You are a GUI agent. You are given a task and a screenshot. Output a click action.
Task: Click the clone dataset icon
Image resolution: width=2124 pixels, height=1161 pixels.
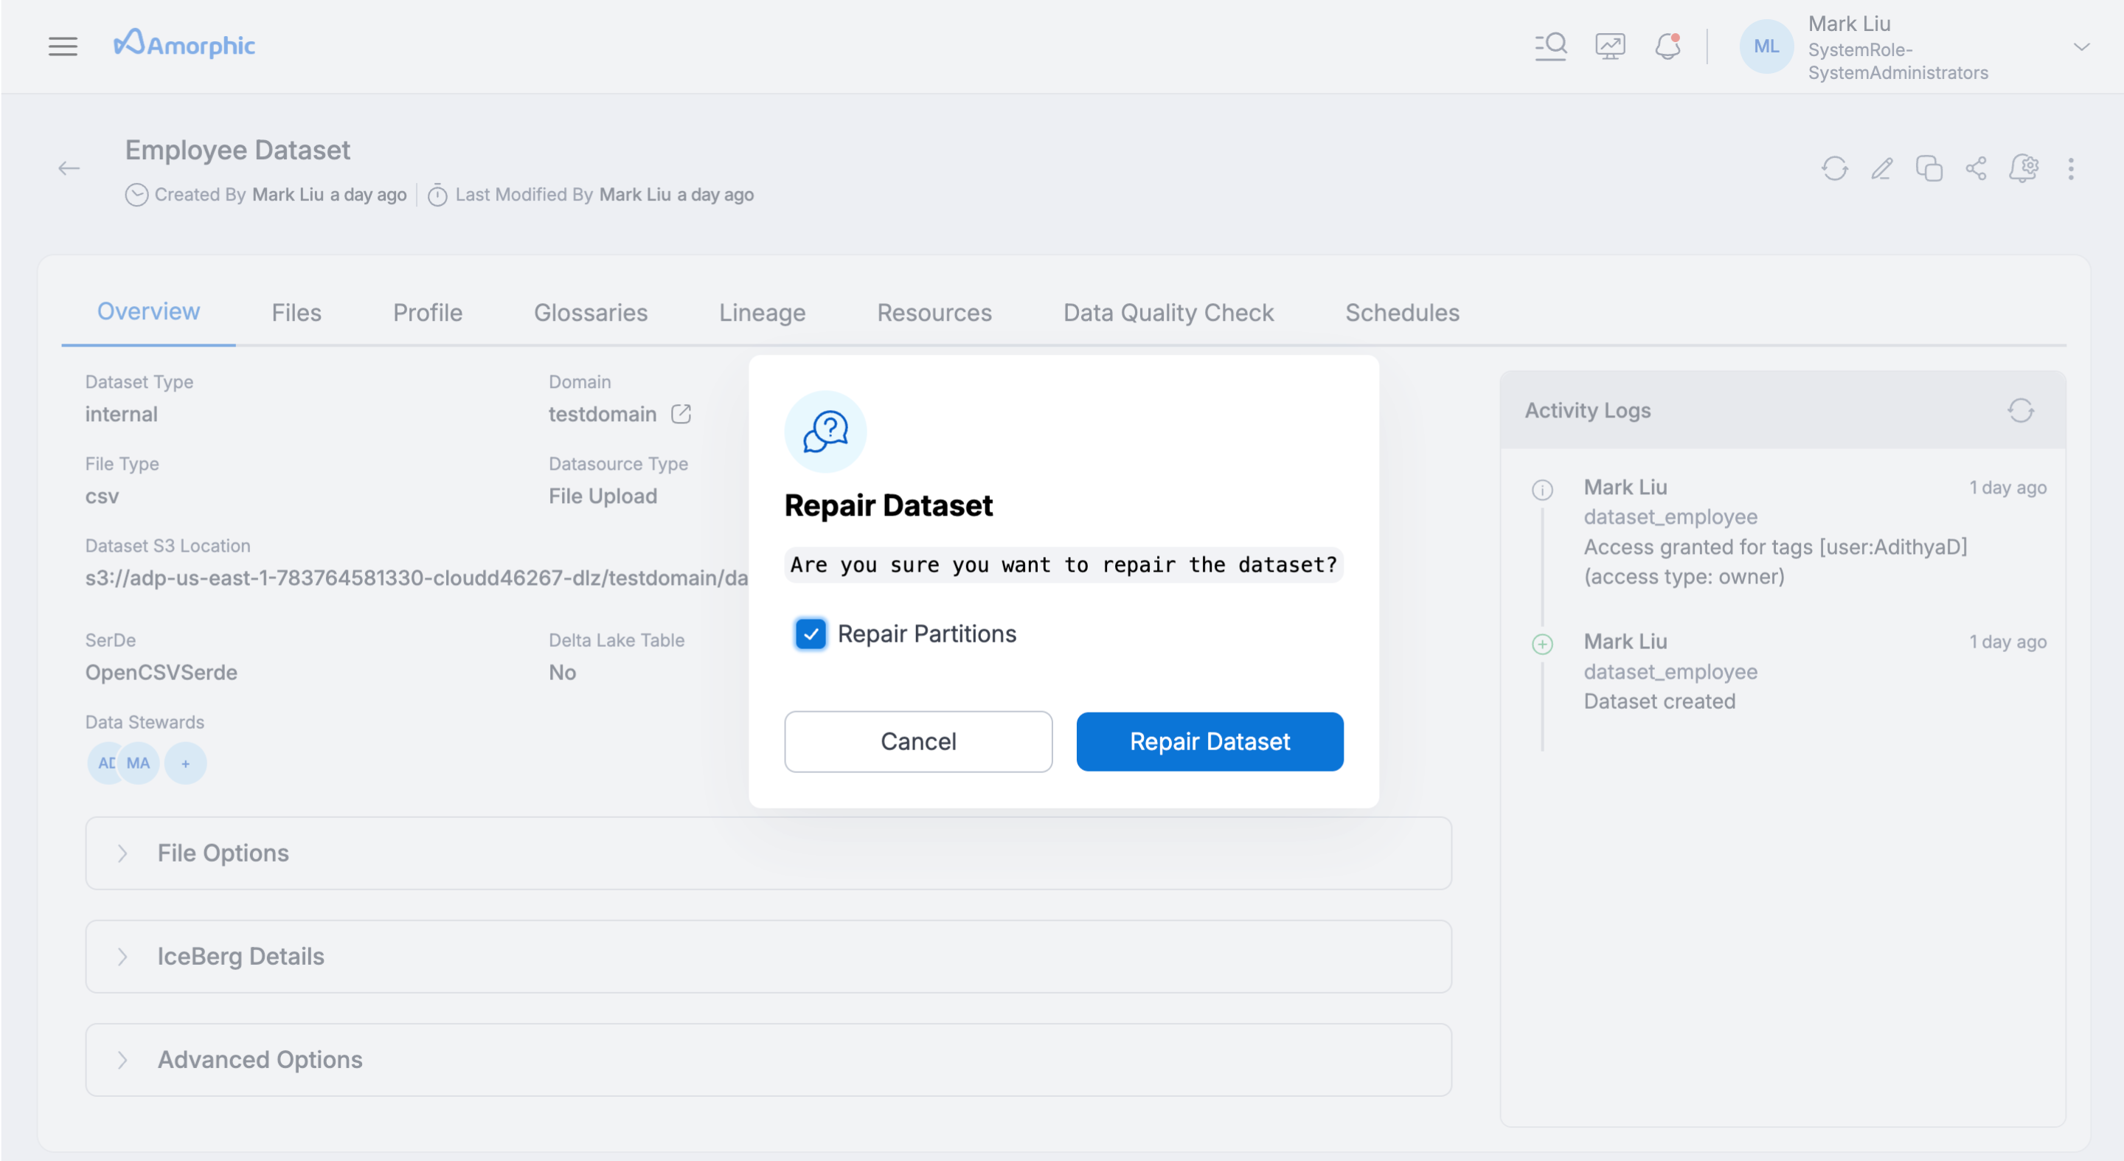tap(1929, 169)
